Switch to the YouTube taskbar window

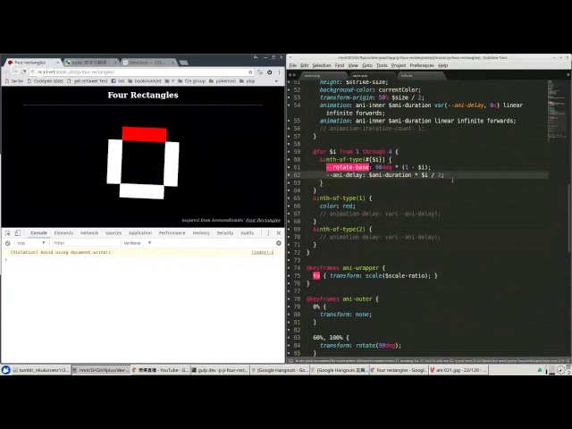160,370
